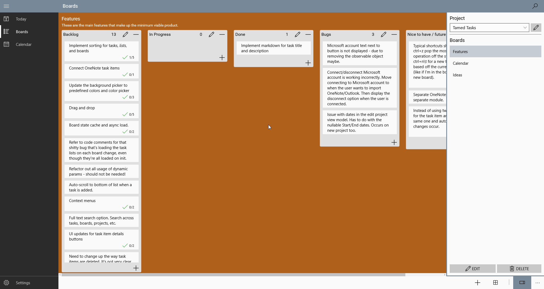Screen dimensions: 544x289
Task: Select the Ideas board
Action: (x=457, y=75)
